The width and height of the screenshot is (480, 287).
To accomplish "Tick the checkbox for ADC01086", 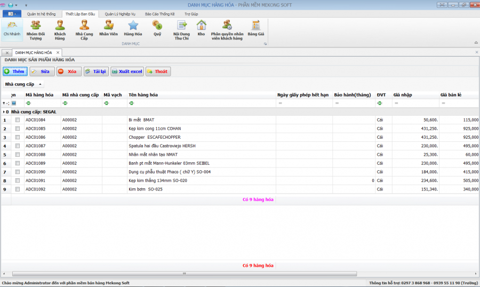I will tap(18, 137).
